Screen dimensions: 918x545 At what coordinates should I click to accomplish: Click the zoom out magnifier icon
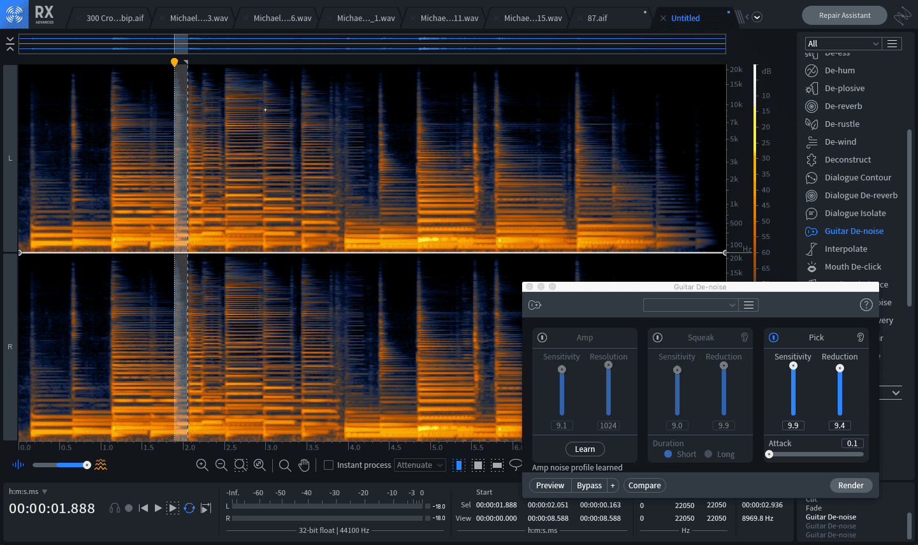pos(221,465)
